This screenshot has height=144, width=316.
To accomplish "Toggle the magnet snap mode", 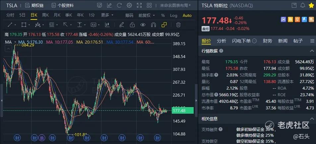I will coord(154,25).
